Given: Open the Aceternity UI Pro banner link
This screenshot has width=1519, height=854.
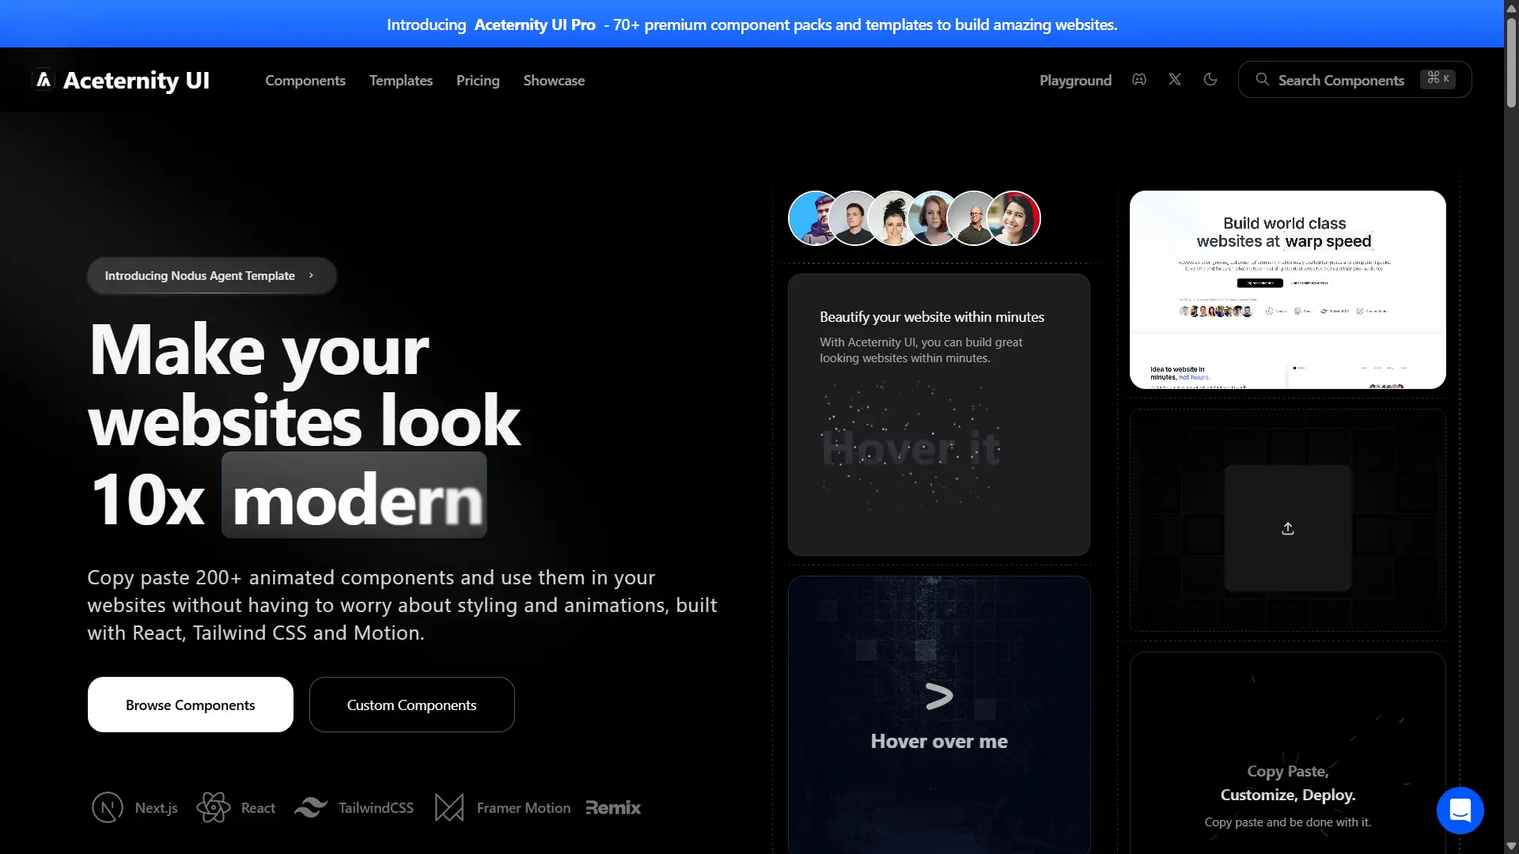Looking at the screenshot, I should click(x=535, y=25).
